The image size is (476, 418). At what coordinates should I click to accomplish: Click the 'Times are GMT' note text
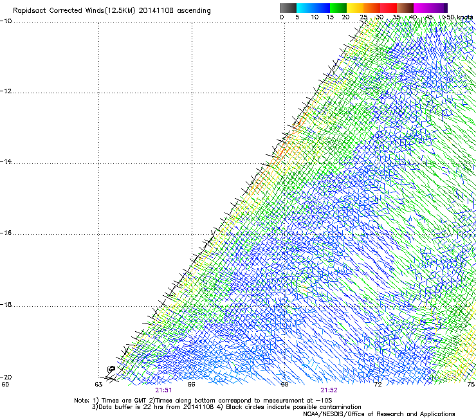tap(124, 401)
